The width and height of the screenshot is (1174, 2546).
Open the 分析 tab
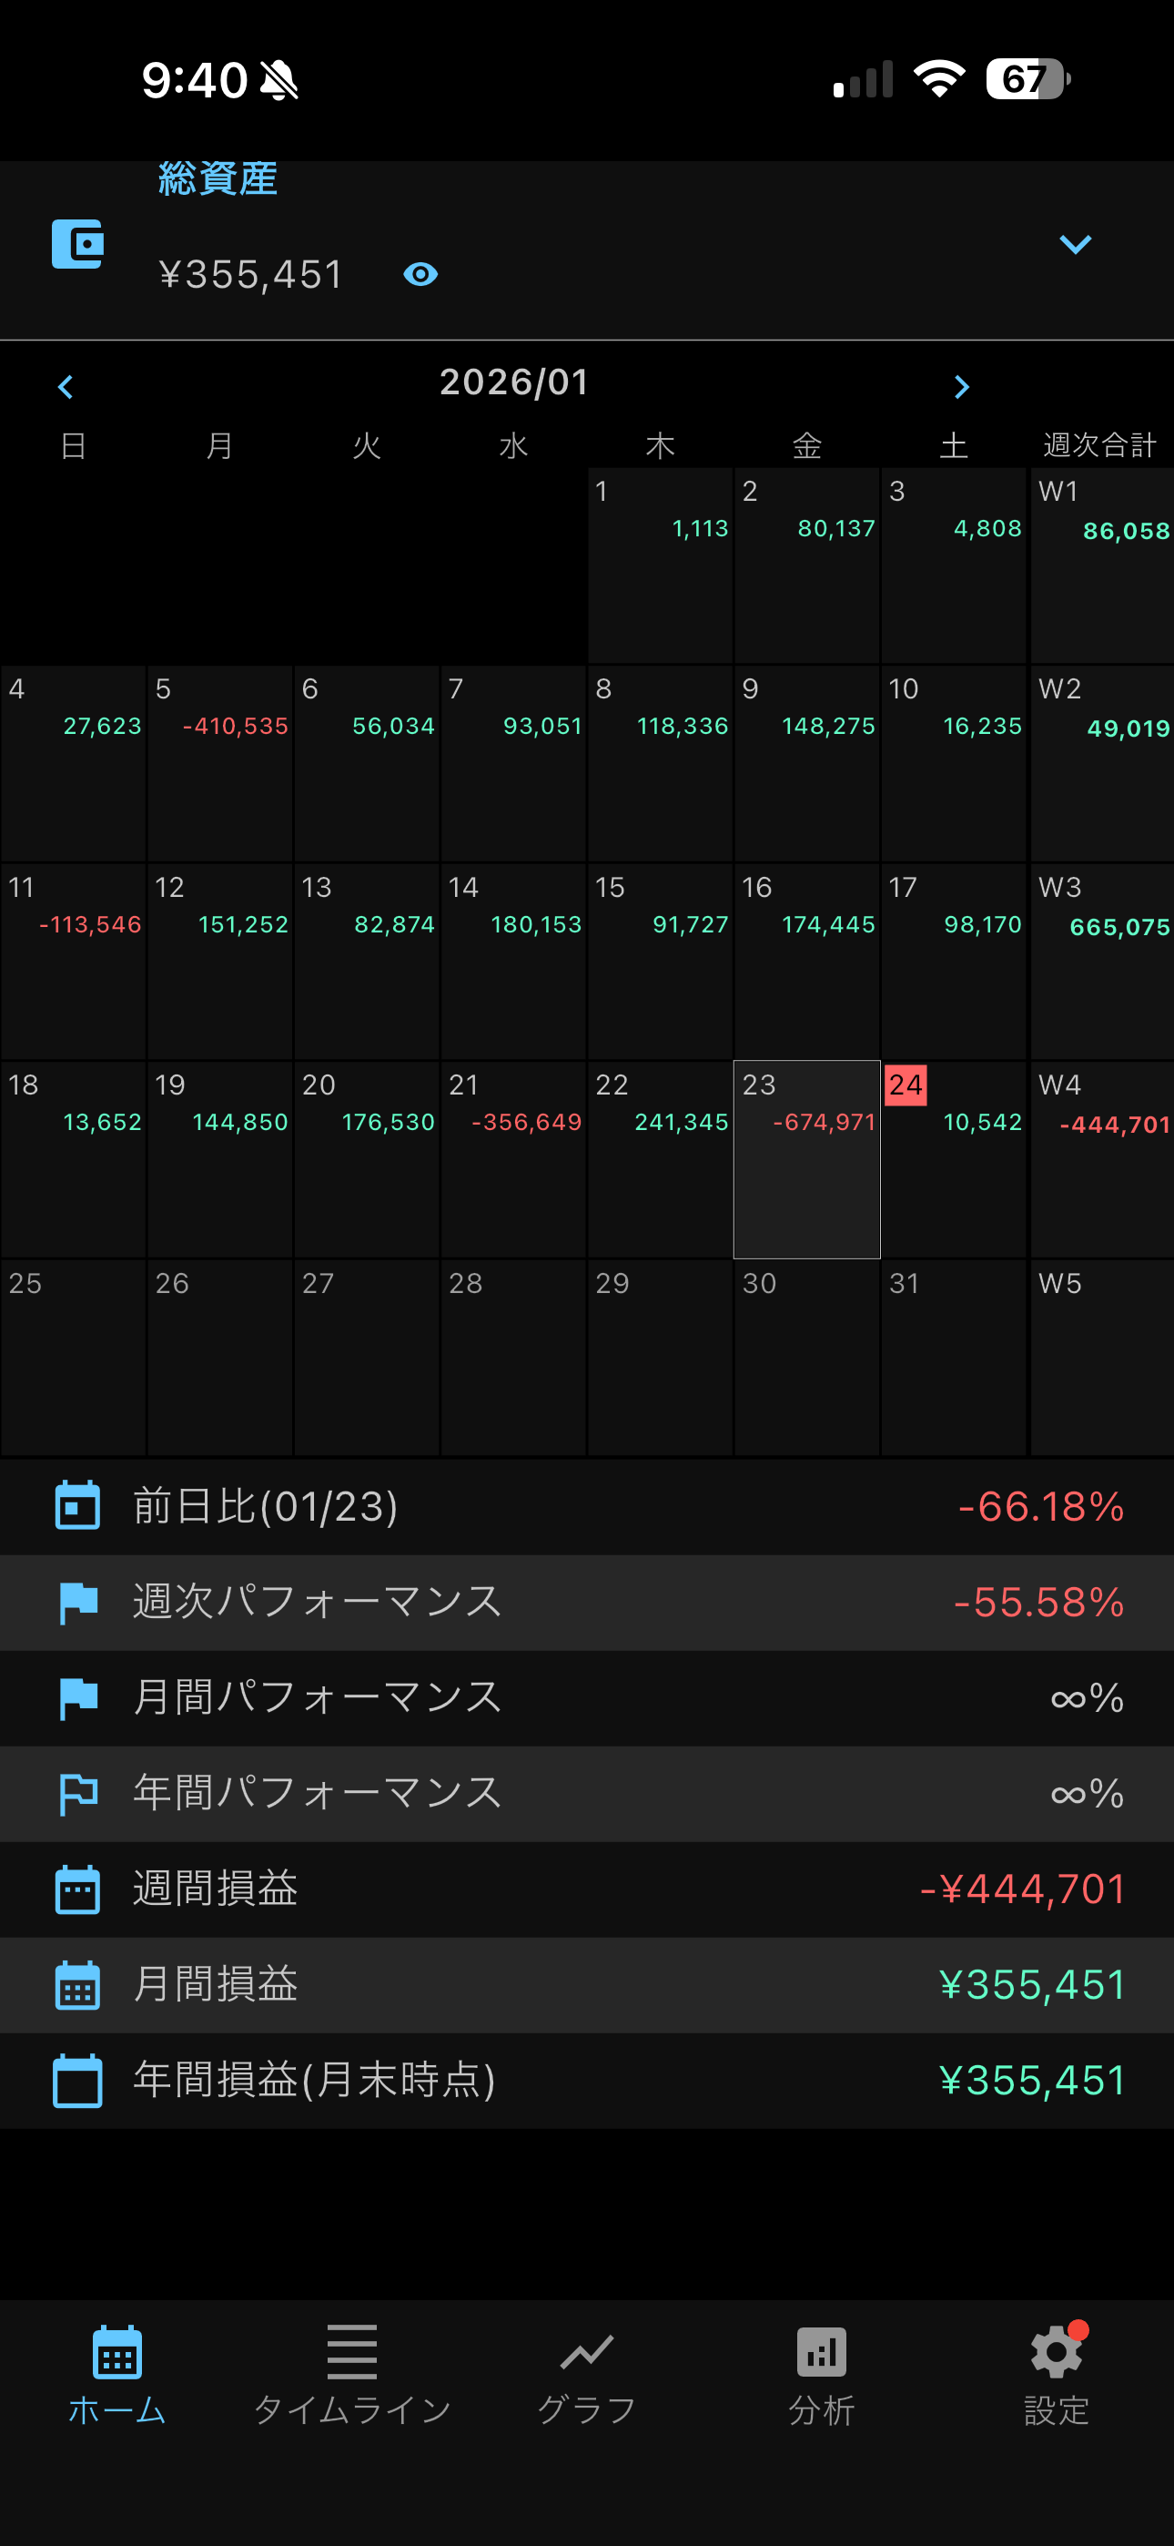(x=821, y=2374)
